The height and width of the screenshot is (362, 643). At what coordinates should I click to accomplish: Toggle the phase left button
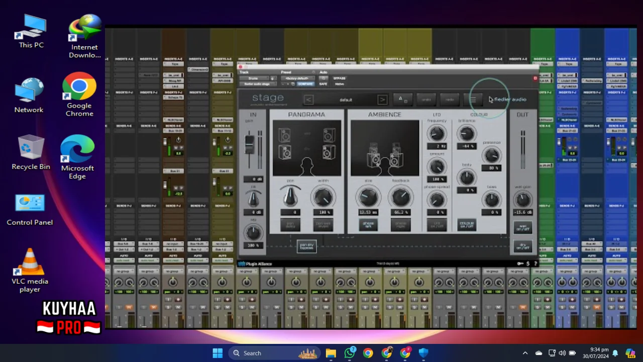click(x=368, y=225)
